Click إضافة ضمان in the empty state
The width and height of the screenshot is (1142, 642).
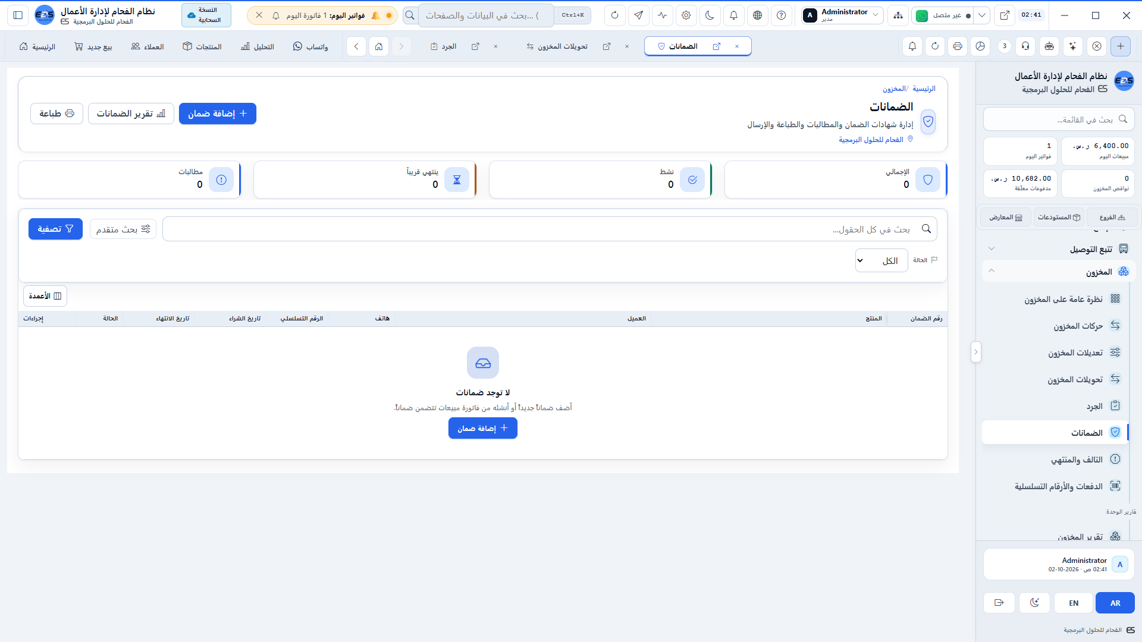(x=483, y=428)
